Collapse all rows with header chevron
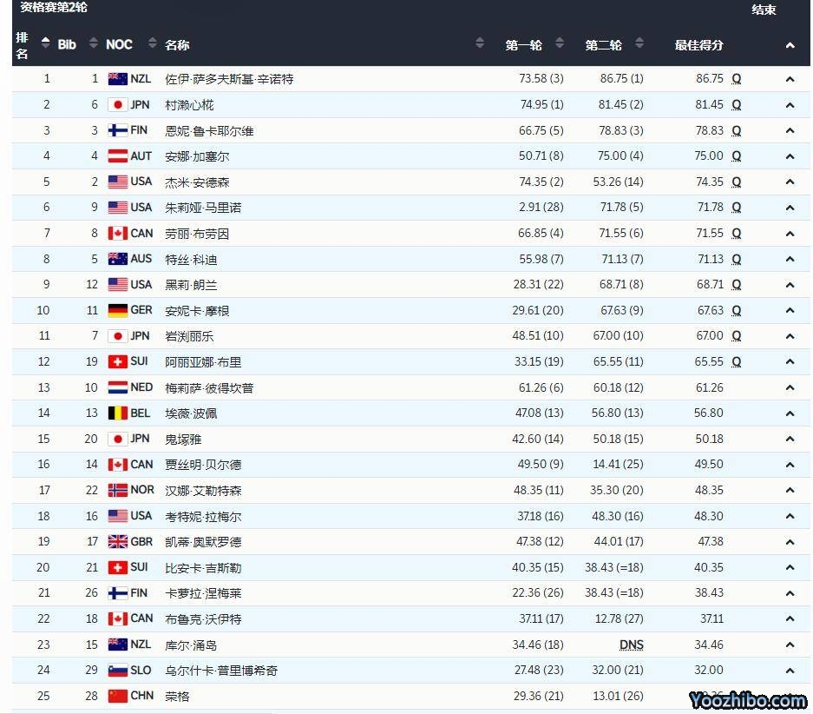 coord(790,45)
